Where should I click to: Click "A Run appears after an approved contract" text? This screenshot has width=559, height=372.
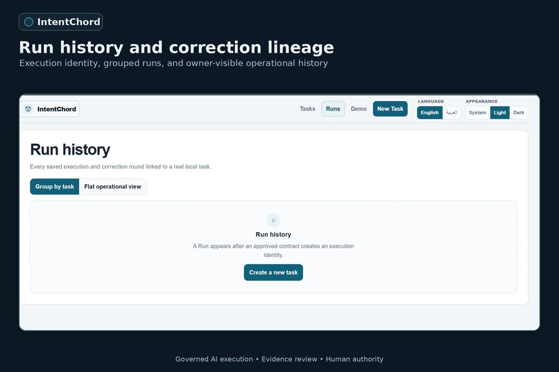point(273,251)
